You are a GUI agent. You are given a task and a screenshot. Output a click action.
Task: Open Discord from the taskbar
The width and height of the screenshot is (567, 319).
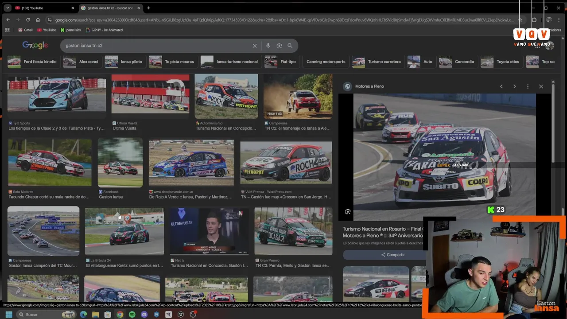point(144,315)
